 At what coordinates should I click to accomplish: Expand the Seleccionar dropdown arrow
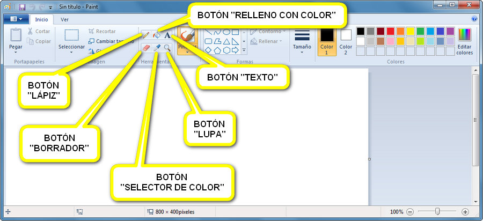(x=71, y=53)
